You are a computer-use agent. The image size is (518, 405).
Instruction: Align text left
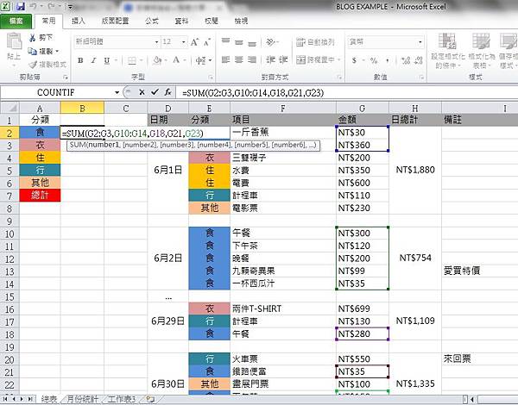[x=225, y=59]
